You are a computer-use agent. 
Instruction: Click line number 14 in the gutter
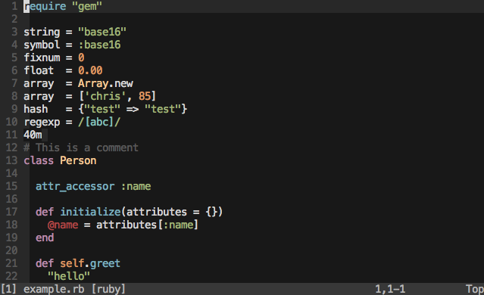(x=11, y=173)
